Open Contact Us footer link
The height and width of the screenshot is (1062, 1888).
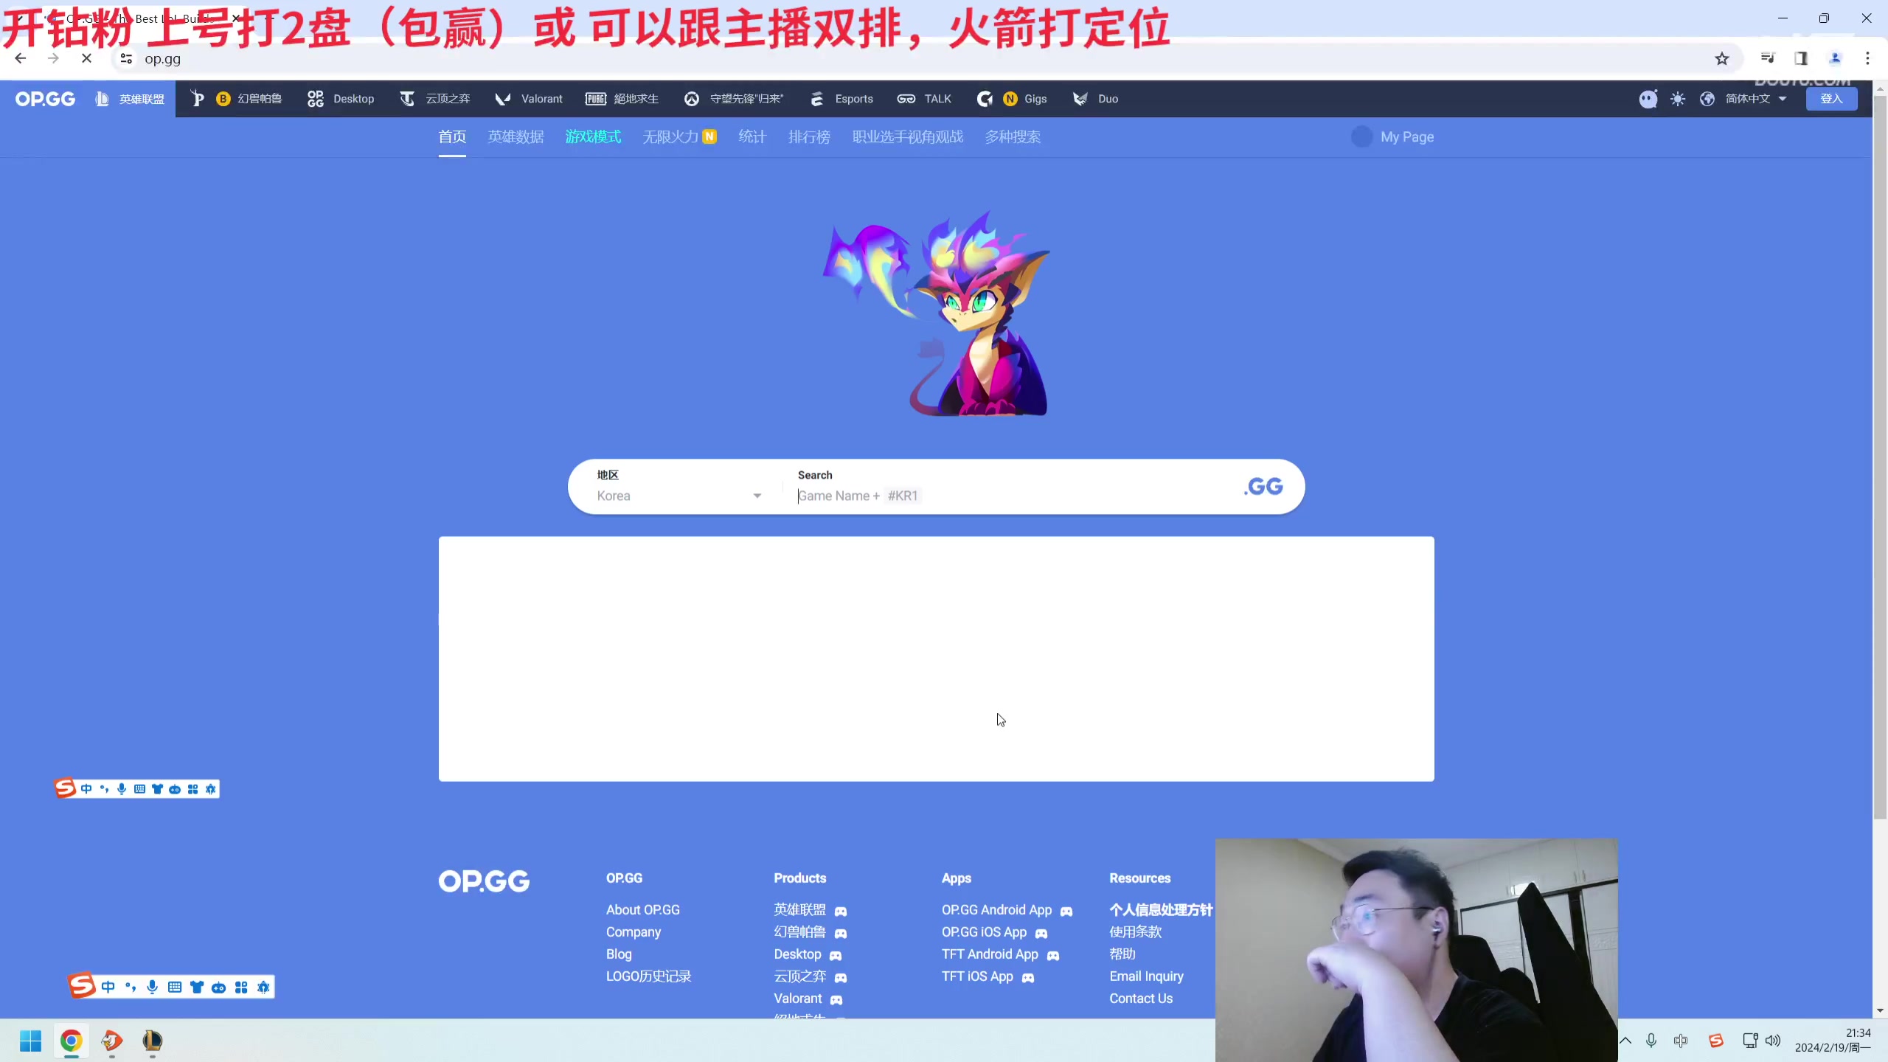tap(1141, 999)
